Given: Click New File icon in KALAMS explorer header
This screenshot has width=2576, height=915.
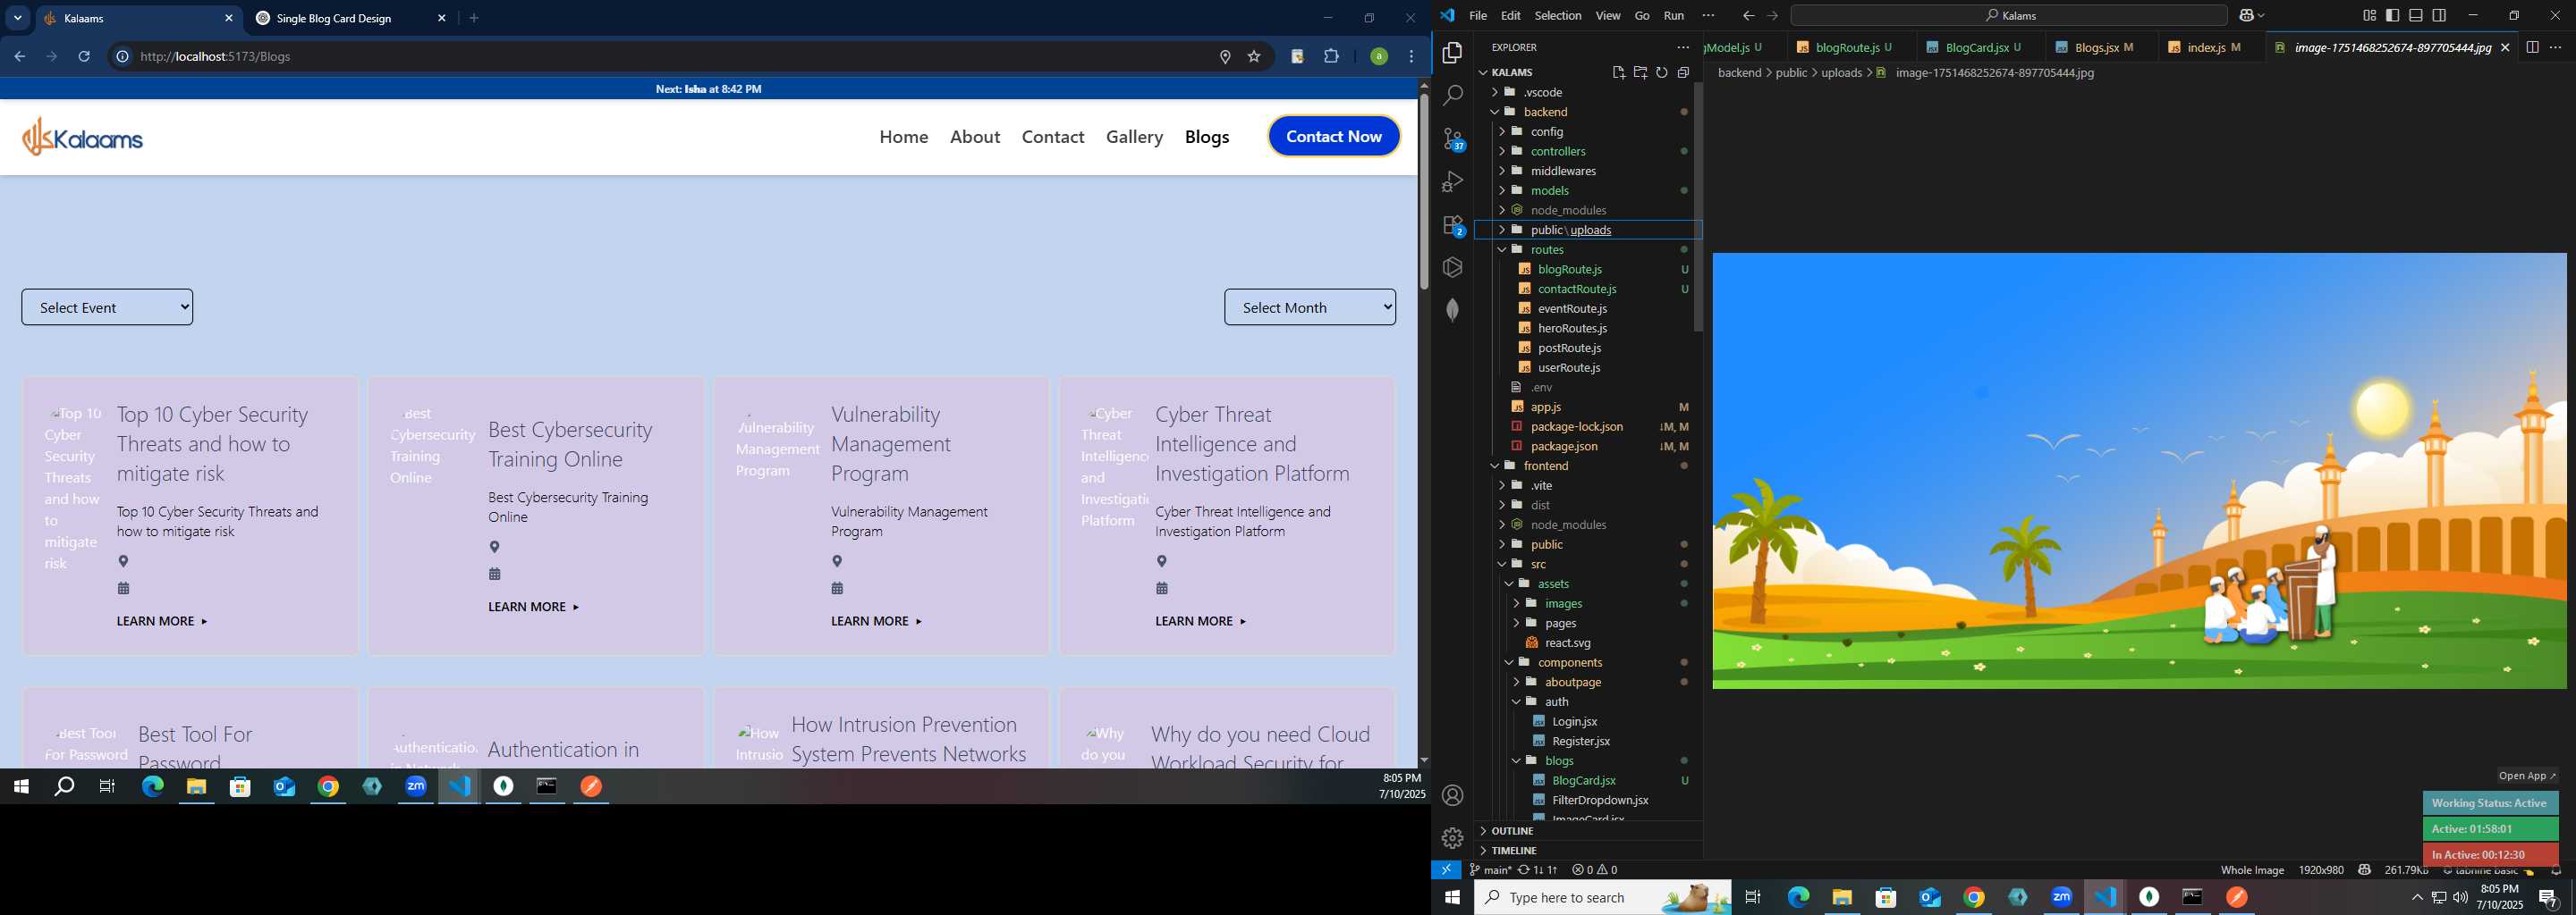Looking at the screenshot, I should click(1619, 71).
